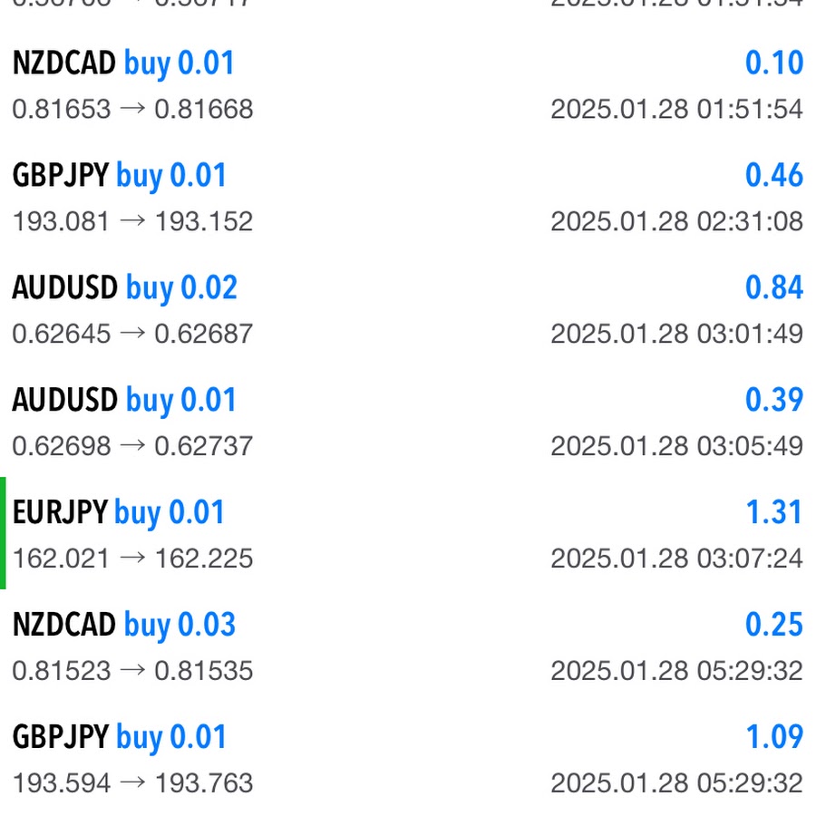The width and height of the screenshot is (816, 816).
Task: Tap the 0.10 profit value
Action: 773,63
